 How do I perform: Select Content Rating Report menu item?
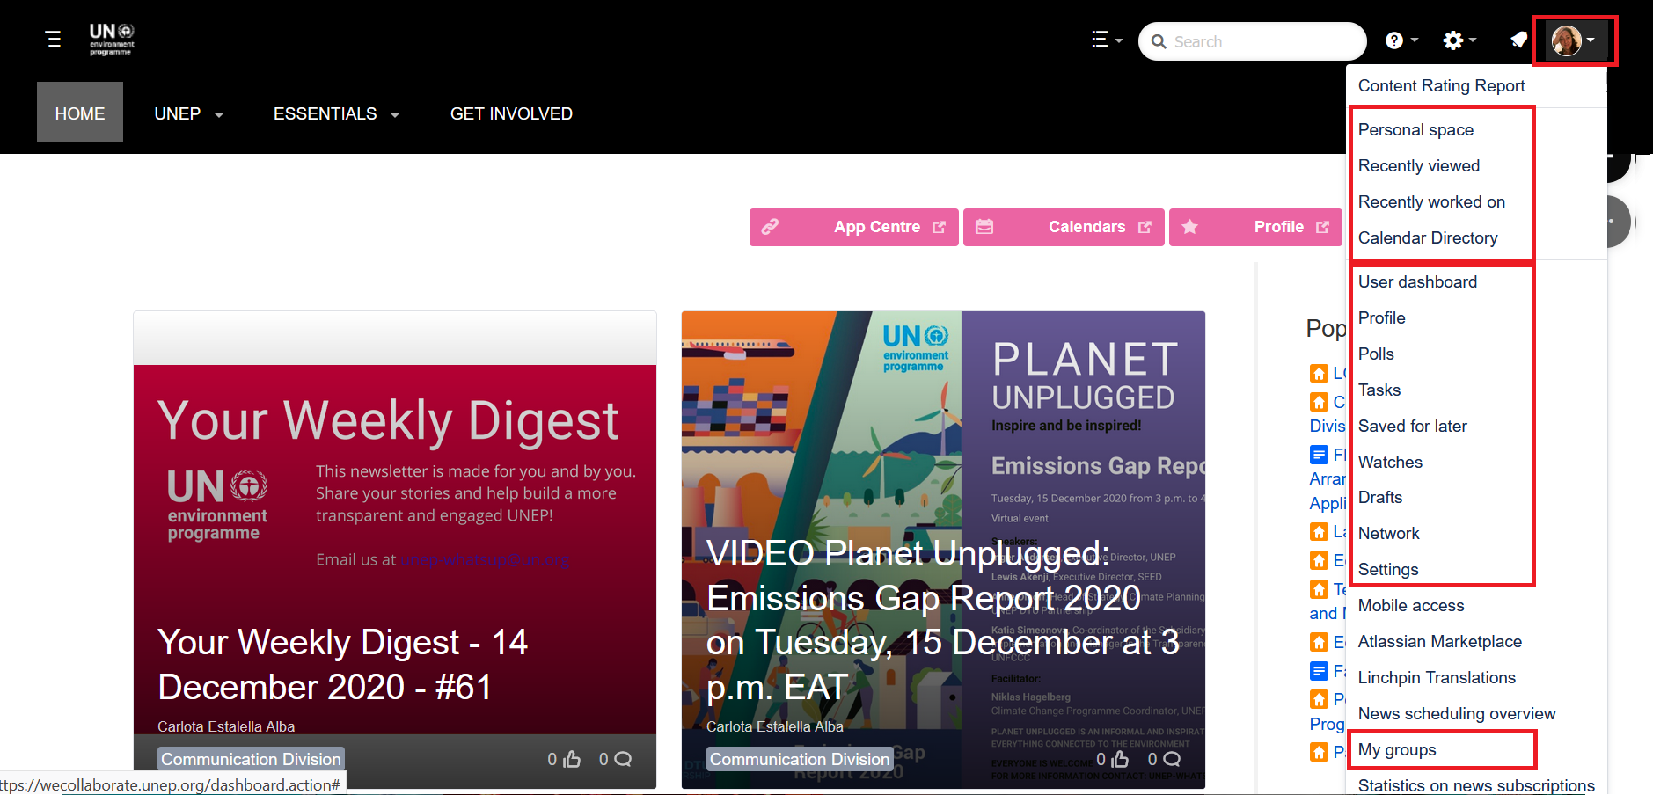point(1441,85)
